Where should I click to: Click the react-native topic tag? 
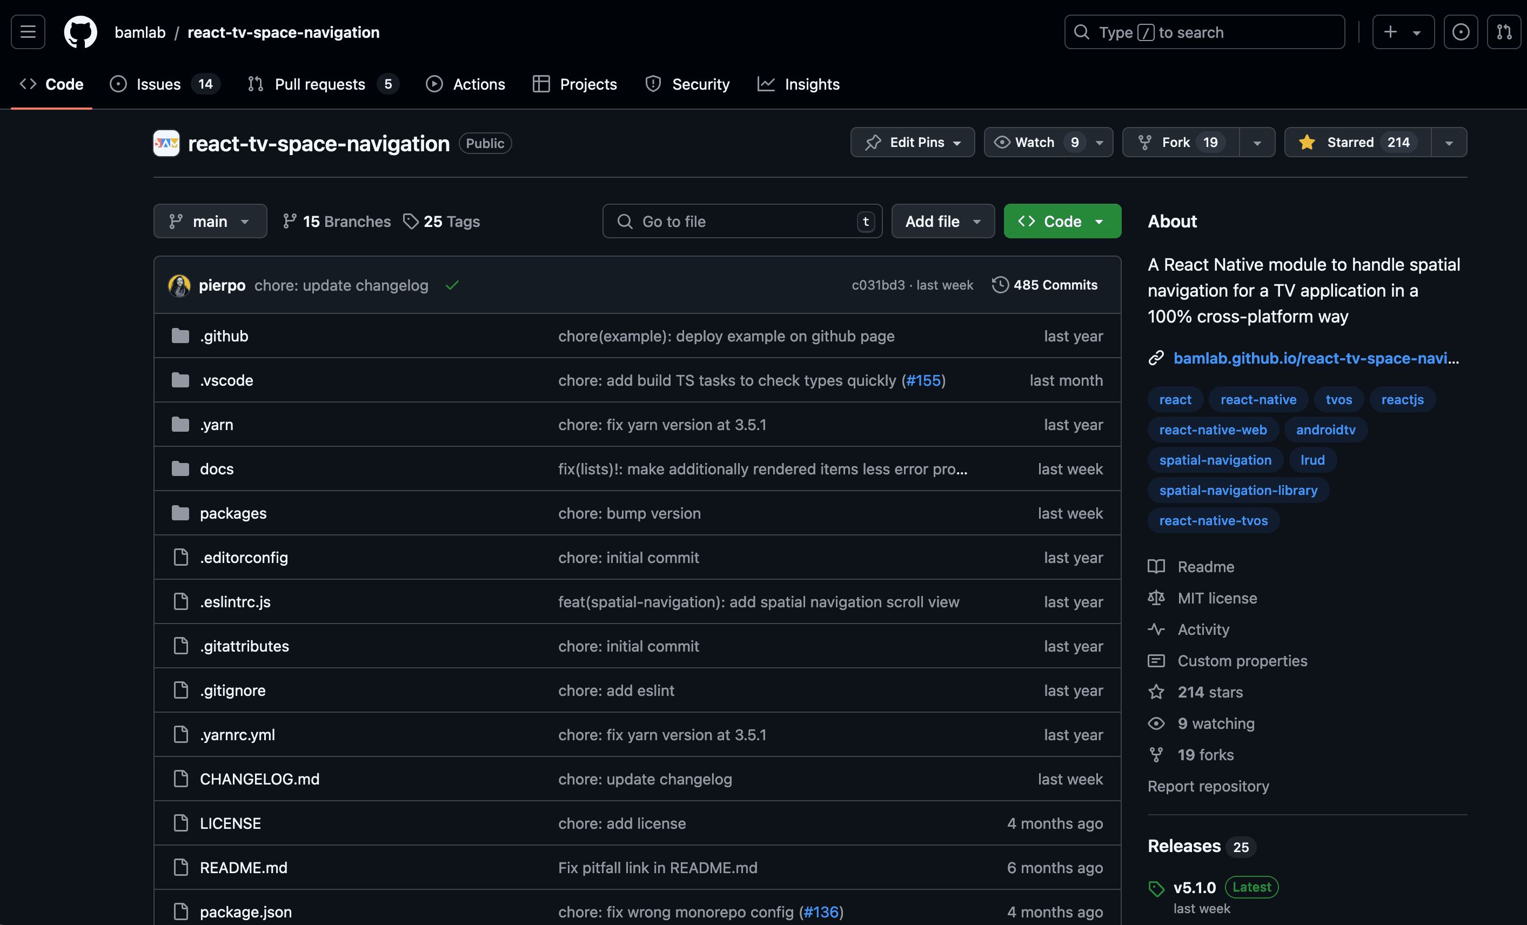(x=1258, y=400)
